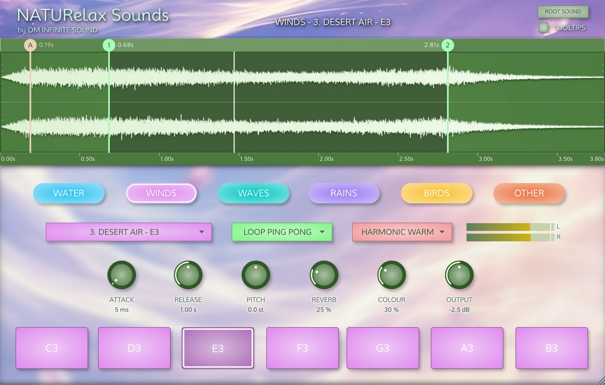
Task: Trigger the F3 pad
Action: (x=302, y=348)
